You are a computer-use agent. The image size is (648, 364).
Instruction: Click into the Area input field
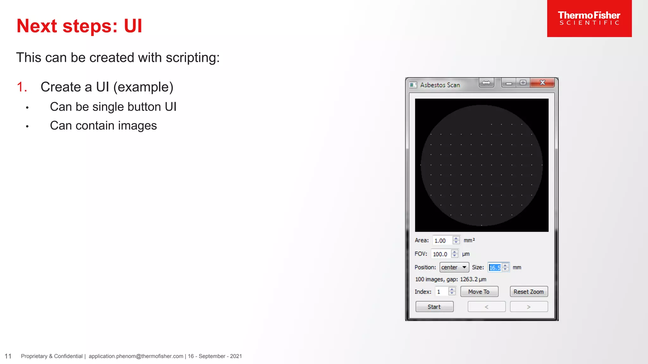(x=443, y=240)
